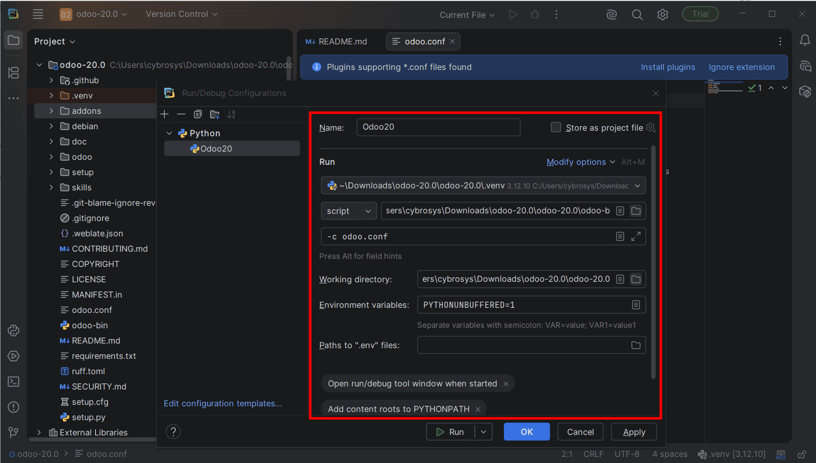Click Paths to .env files field
This screenshot has width=816, height=463.
(531, 345)
